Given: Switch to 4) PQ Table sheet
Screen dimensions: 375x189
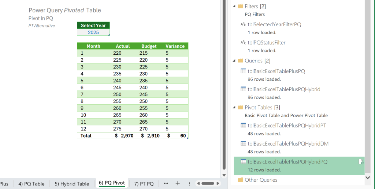Looking at the screenshot, I should 31,184.
